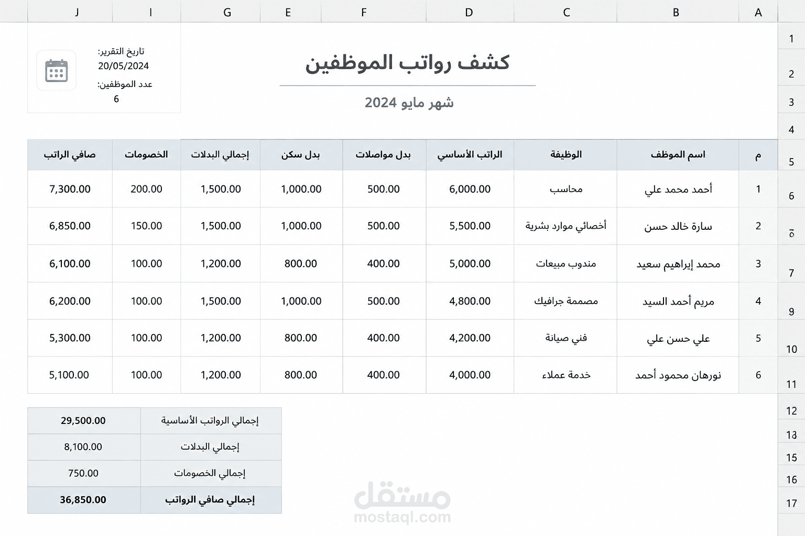This screenshot has height=536, width=805.
Task: Click basic salary cell 4,800.00
Action: 470,301
